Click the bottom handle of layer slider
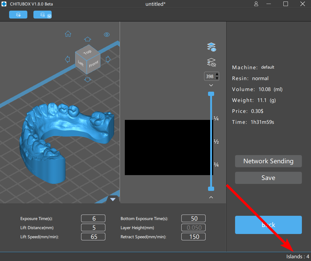 211,189
